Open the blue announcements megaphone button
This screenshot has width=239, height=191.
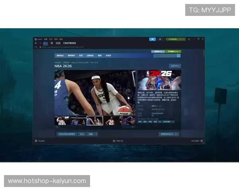(153, 39)
